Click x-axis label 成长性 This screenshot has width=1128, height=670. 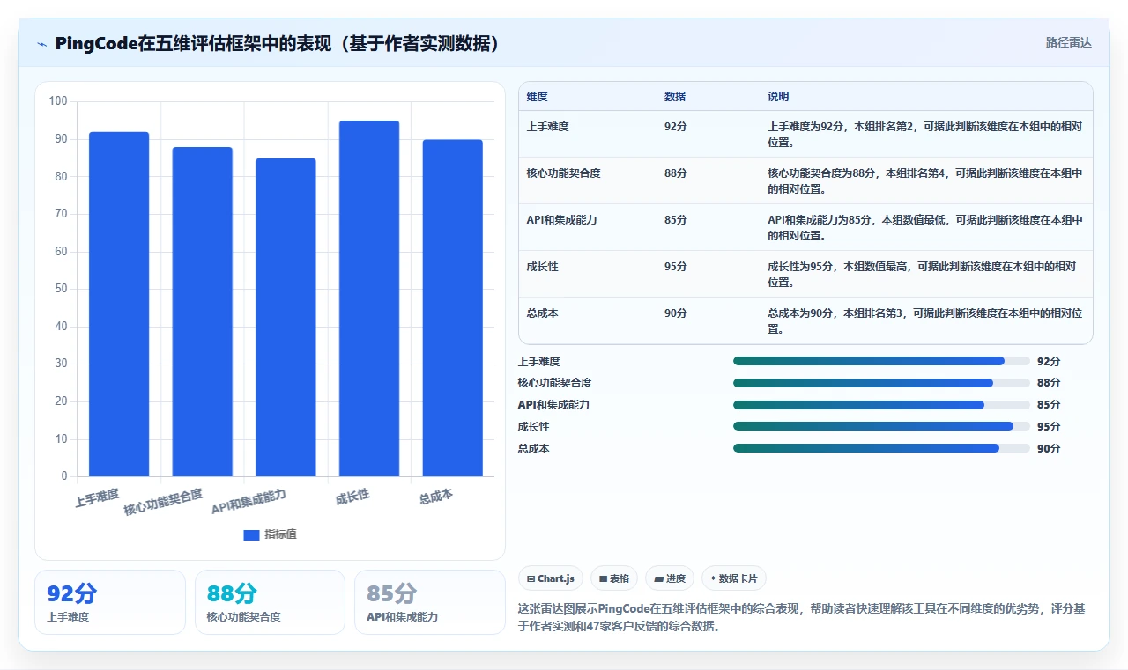click(352, 497)
